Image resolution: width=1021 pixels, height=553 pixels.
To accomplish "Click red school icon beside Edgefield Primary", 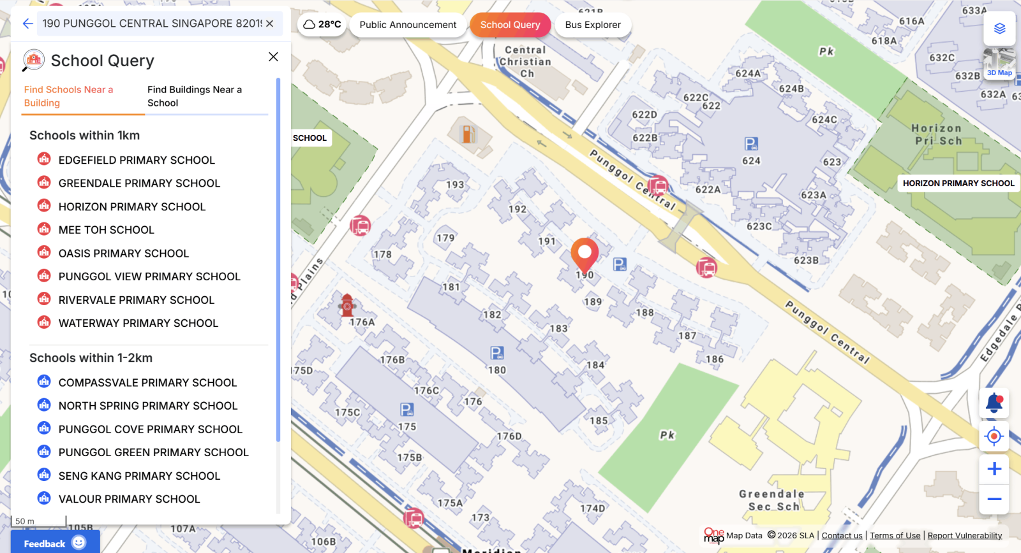I will (44, 159).
